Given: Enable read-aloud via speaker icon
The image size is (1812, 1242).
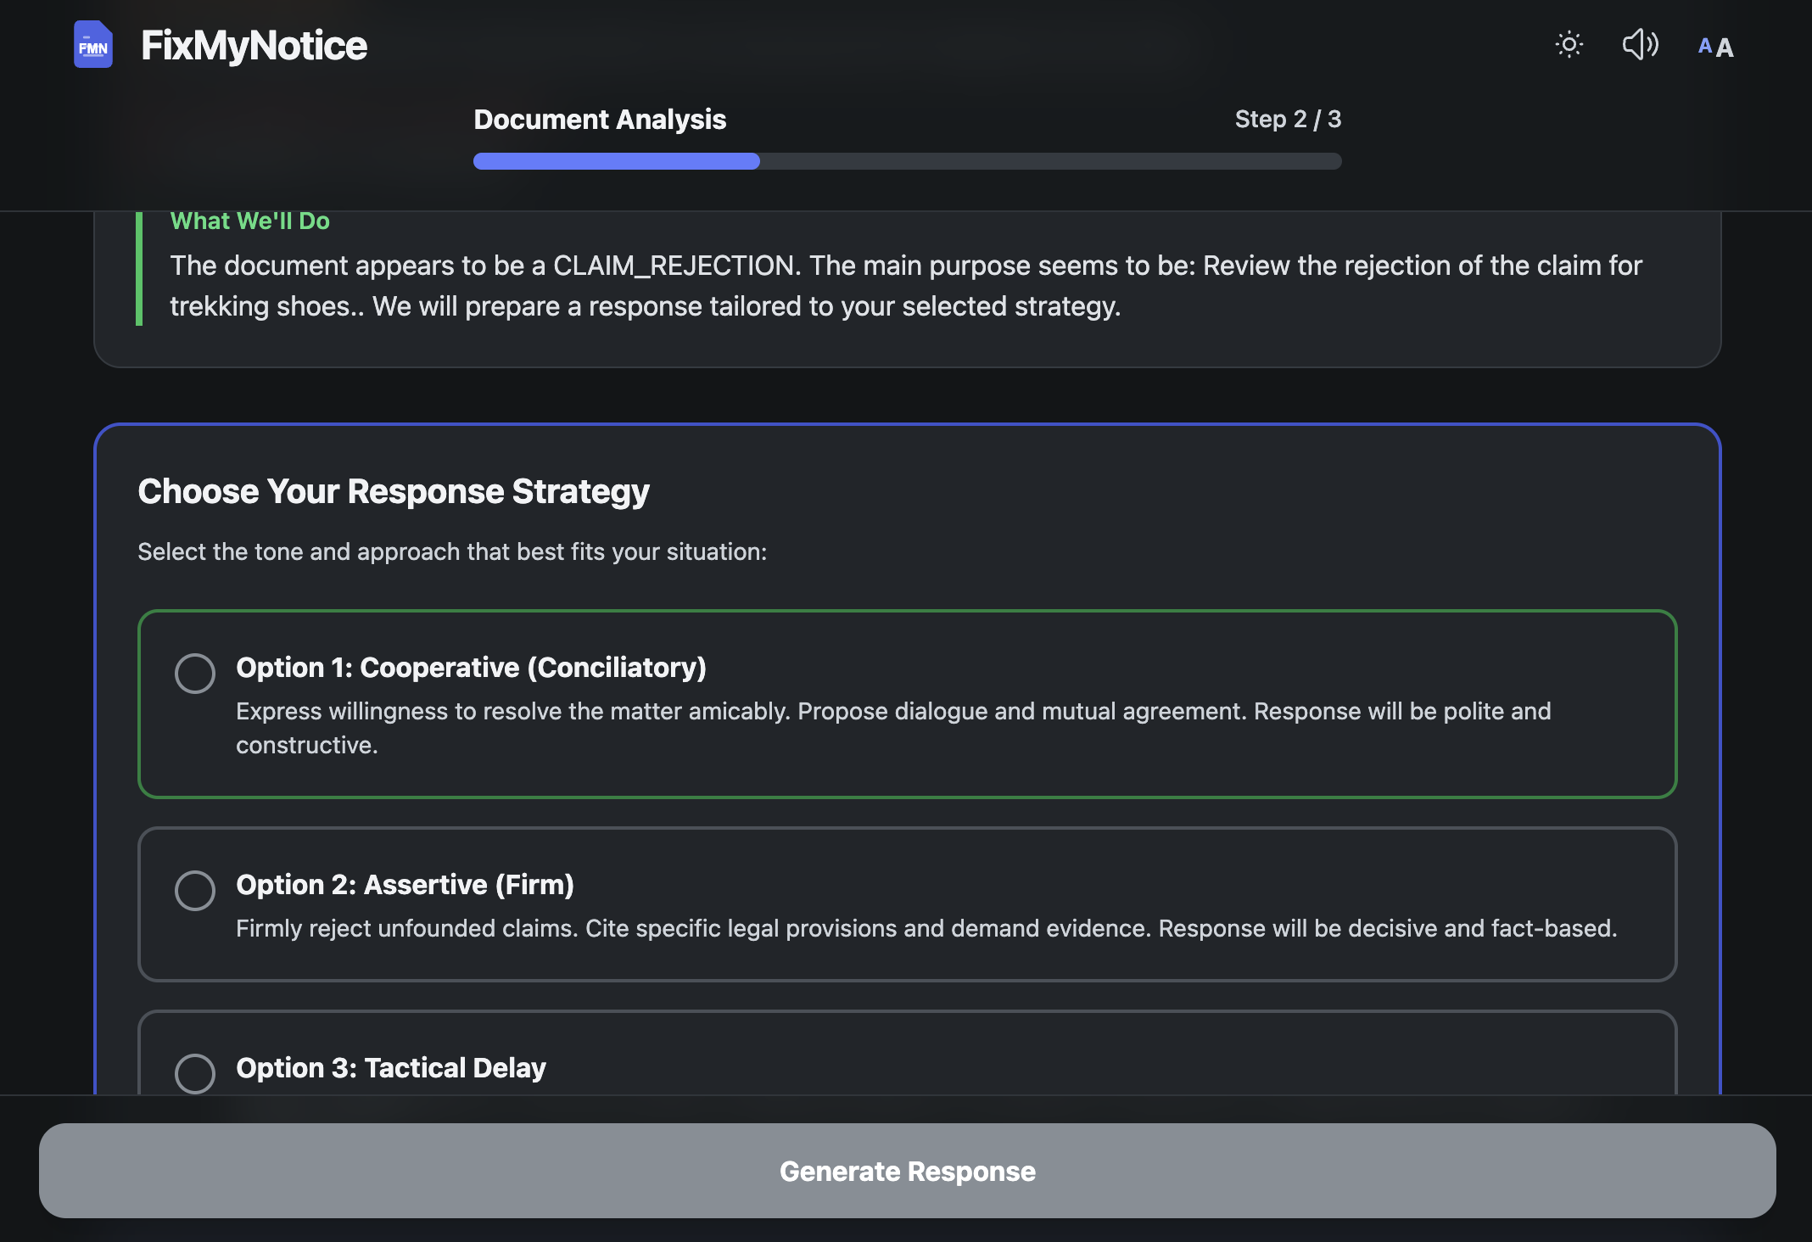Looking at the screenshot, I should click(1640, 45).
